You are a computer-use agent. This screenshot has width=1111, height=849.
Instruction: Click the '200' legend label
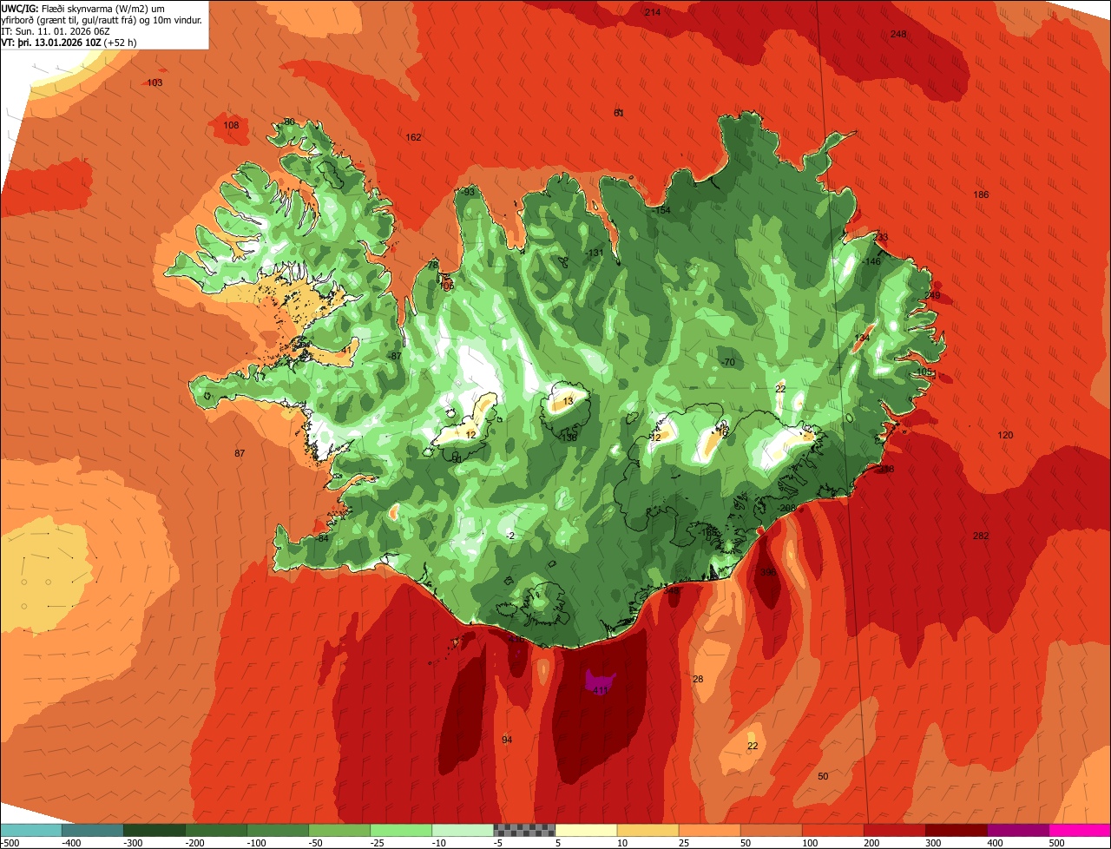[871, 843]
